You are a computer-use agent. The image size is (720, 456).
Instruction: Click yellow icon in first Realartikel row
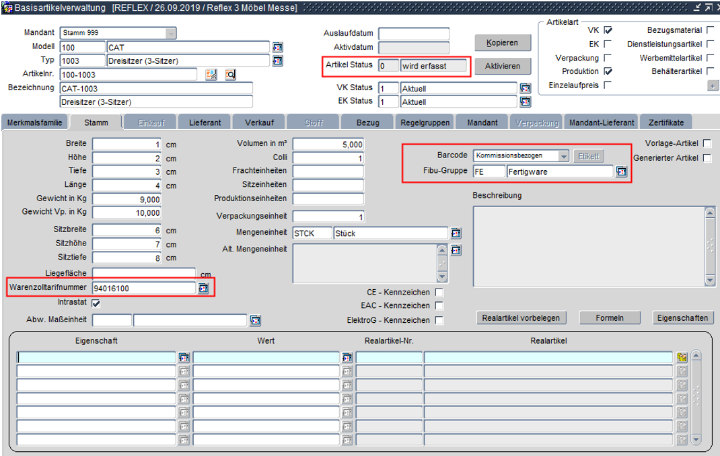(x=682, y=358)
